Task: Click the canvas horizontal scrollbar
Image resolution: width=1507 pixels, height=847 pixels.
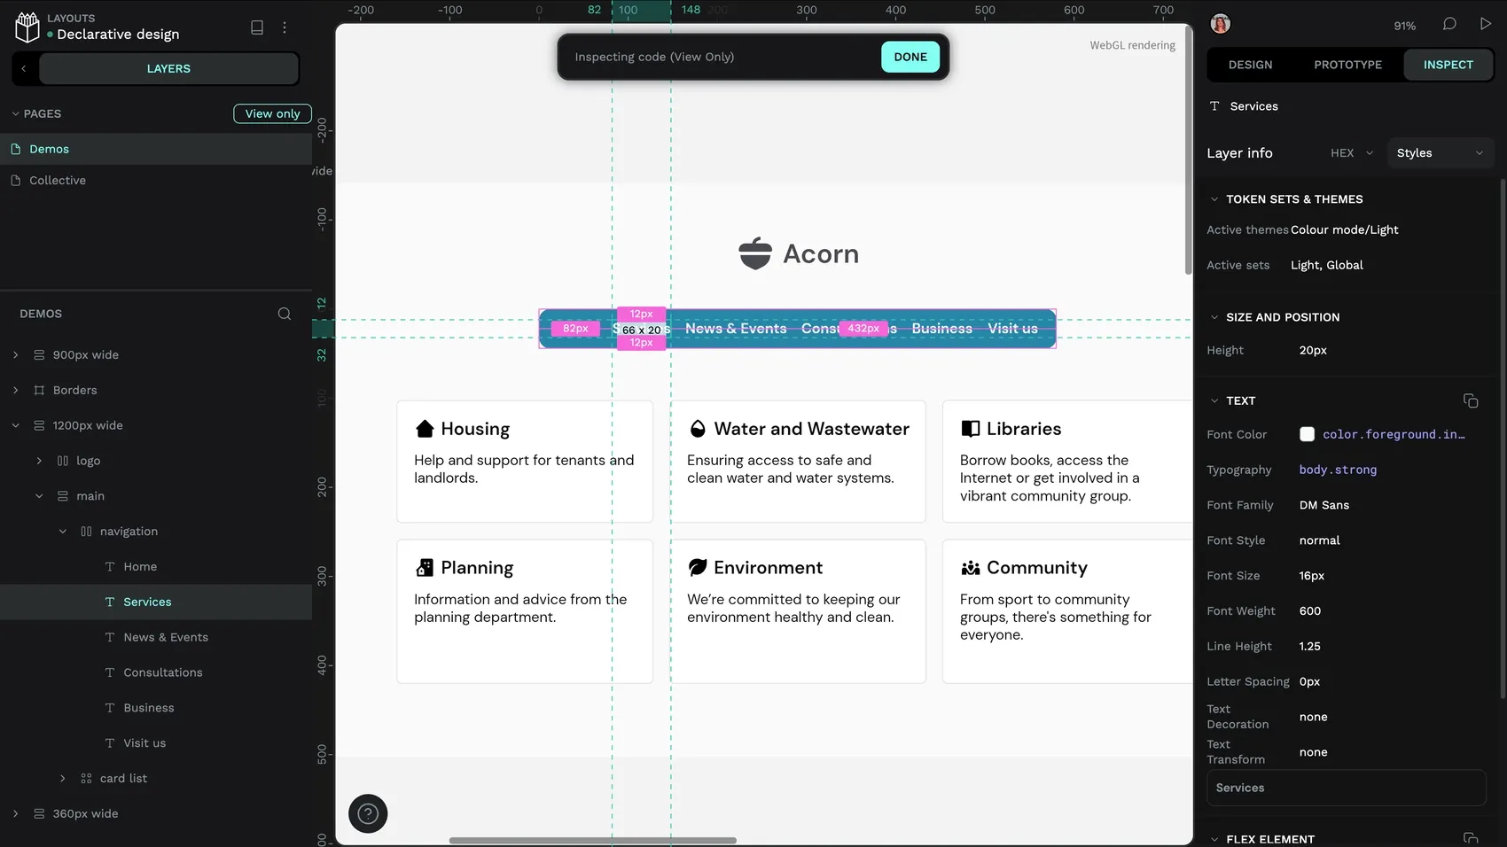Action: point(592,840)
